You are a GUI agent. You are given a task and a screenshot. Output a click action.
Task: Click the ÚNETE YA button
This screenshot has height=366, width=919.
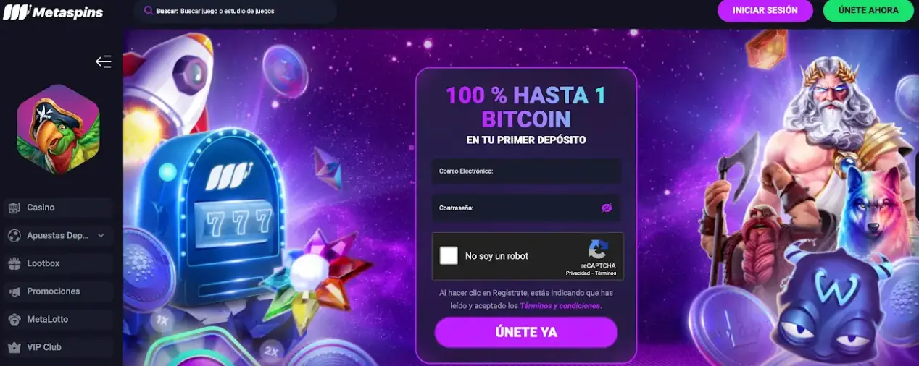[x=526, y=333]
